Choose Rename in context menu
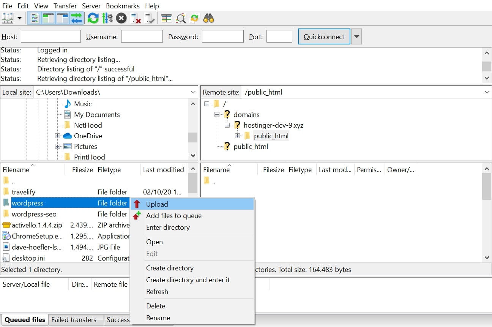 pos(192,318)
